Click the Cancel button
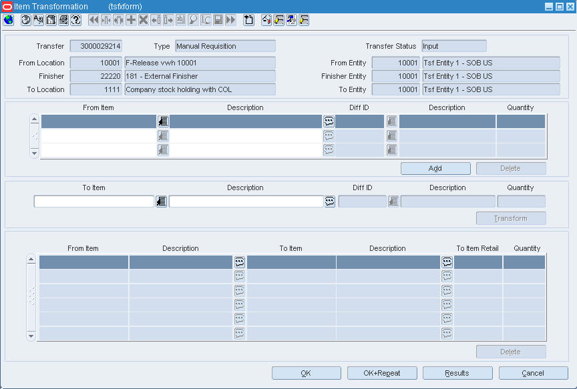Screen dimensions: 577x389 [533, 373]
